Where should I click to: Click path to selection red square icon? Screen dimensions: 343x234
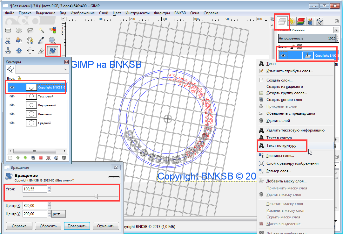[x=41, y=158]
